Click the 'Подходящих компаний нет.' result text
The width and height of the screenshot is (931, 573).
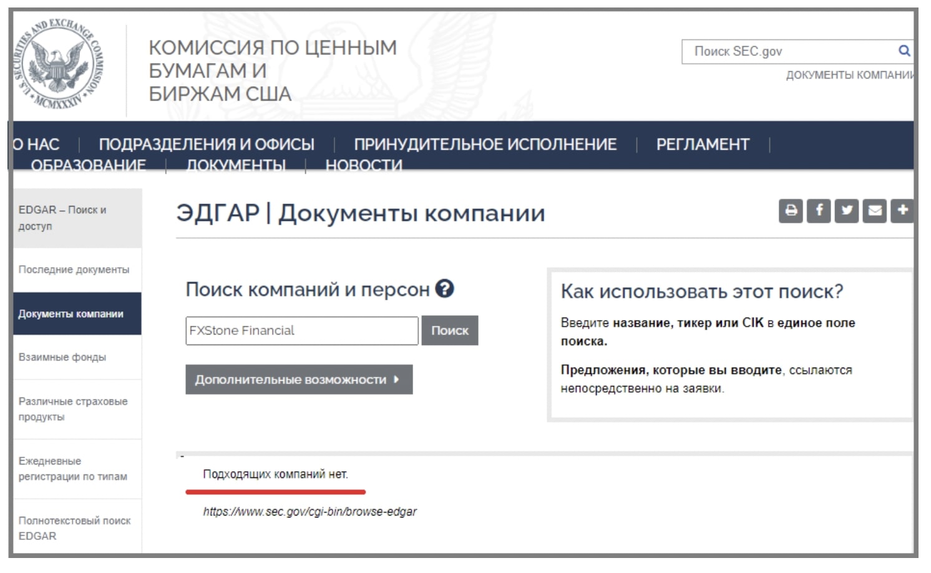click(x=275, y=474)
